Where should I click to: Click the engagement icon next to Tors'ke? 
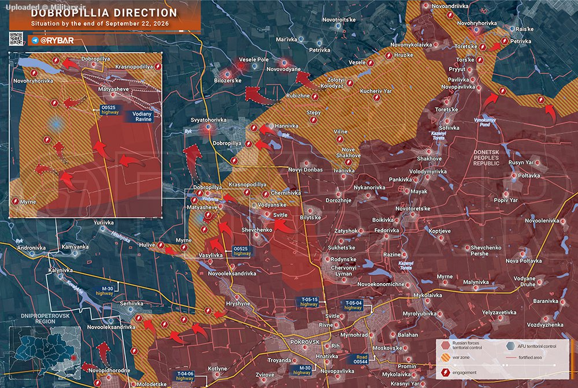click(x=480, y=59)
